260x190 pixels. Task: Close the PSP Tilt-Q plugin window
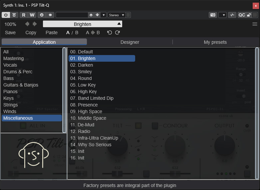tap(256, 6)
